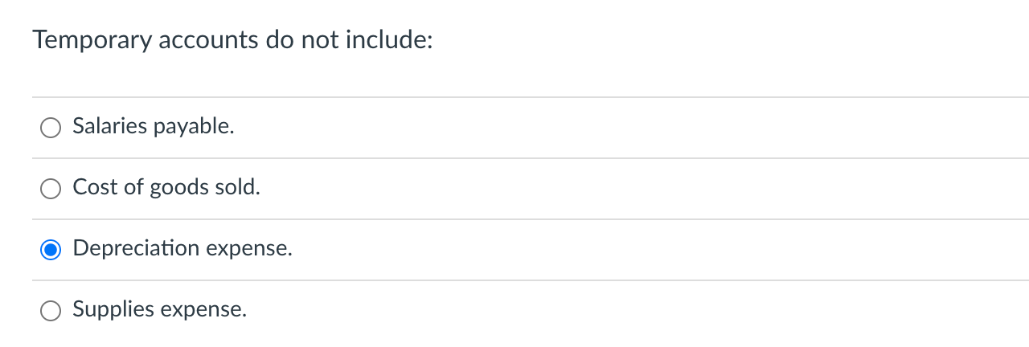Click the 'Salaries payable.' answer label
This screenshot has height=347, width=1029.
pyautogui.click(x=153, y=126)
